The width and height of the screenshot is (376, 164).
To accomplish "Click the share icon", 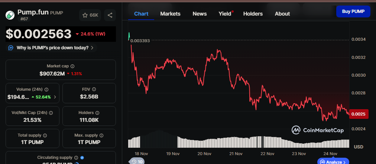I will 110,15.
